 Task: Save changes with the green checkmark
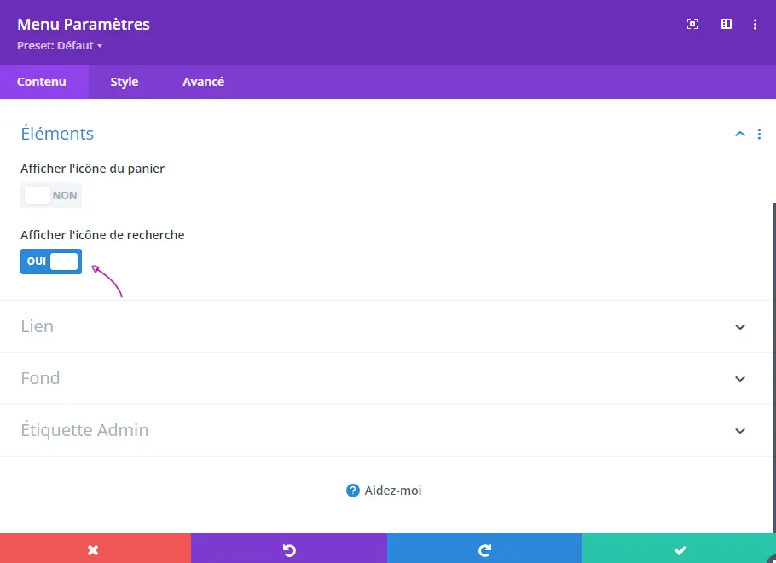(680, 549)
